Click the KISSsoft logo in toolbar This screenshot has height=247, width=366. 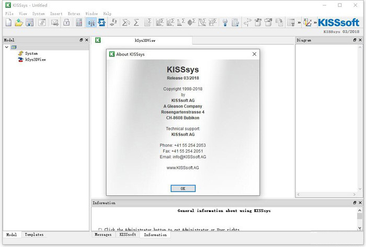click(x=338, y=22)
